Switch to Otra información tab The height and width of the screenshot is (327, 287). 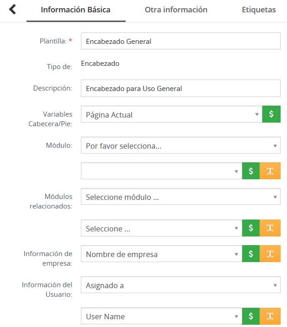coord(176,10)
